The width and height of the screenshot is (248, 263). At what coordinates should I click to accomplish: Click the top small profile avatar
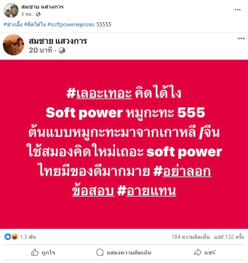(11, 10)
